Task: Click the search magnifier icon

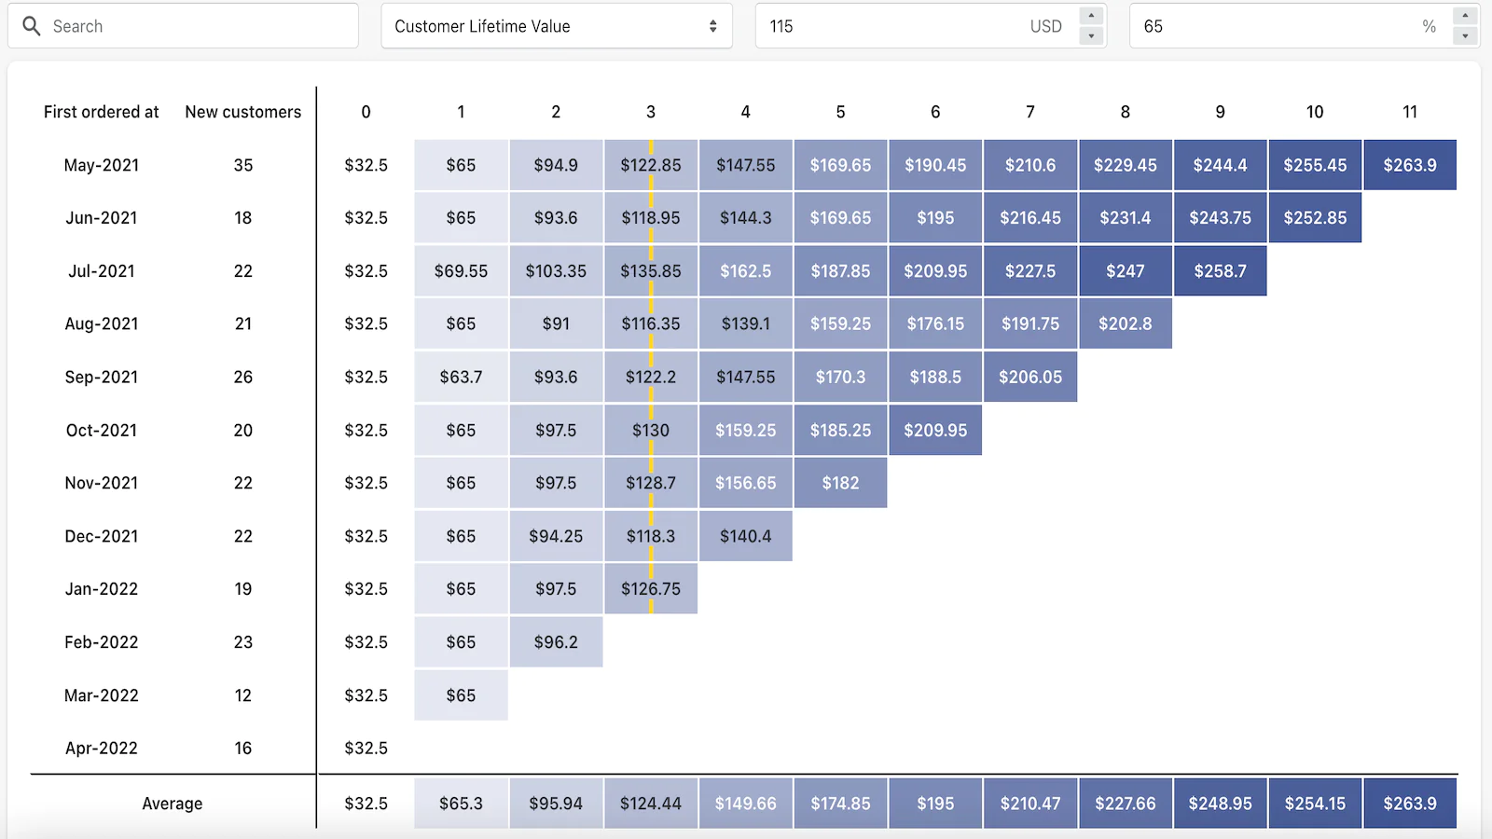Action: click(x=32, y=26)
